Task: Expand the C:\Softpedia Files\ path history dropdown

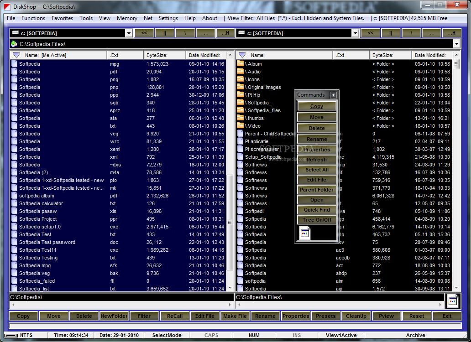Action: [x=456, y=44]
